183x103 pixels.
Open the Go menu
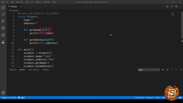point(32,2)
